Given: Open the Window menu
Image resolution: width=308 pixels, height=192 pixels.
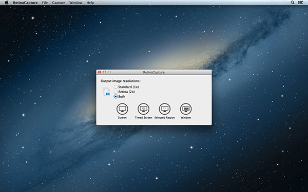Looking at the screenshot, I should tap(75, 3).
